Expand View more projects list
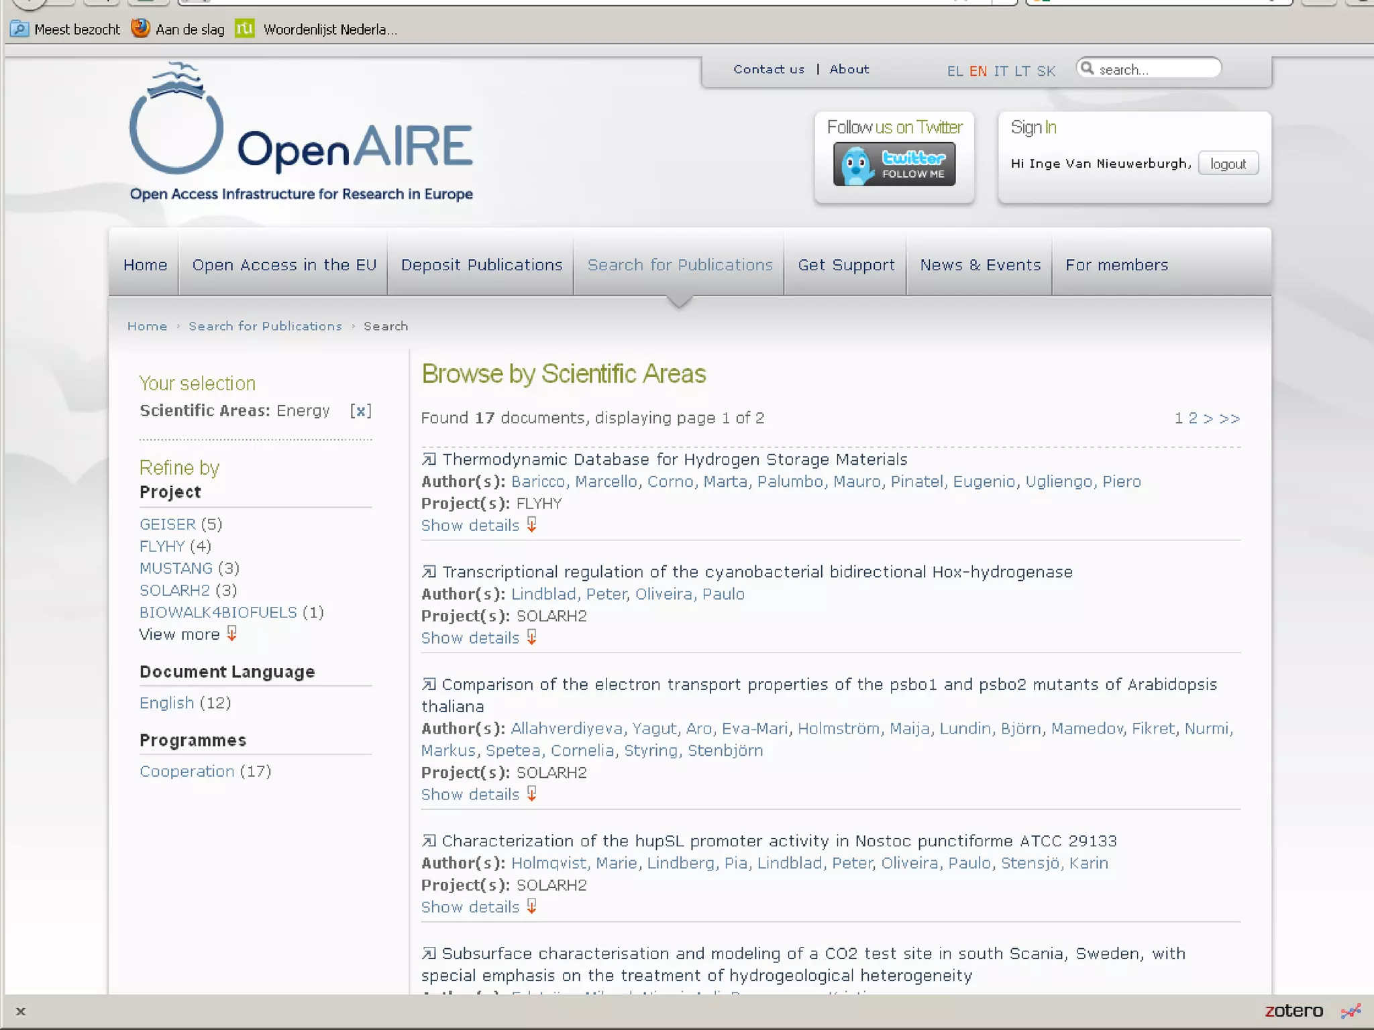 188,634
